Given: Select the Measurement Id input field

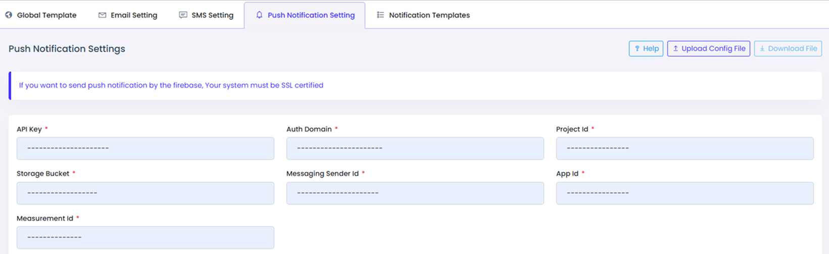Looking at the screenshot, I should [x=145, y=237].
